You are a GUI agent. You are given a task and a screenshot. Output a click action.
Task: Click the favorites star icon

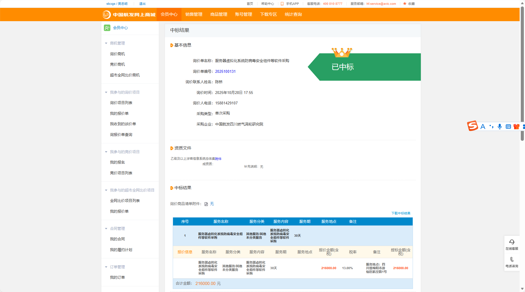[x=405, y=4]
